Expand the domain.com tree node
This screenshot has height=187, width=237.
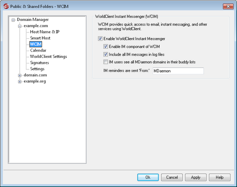pyautogui.click(x=20, y=75)
